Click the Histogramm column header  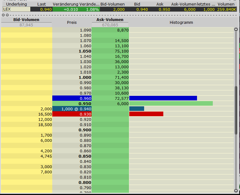pyautogui.click(x=181, y=22)
